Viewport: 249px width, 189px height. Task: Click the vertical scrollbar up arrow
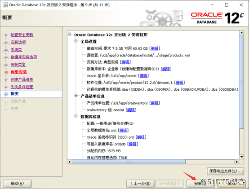pos(241,33)
